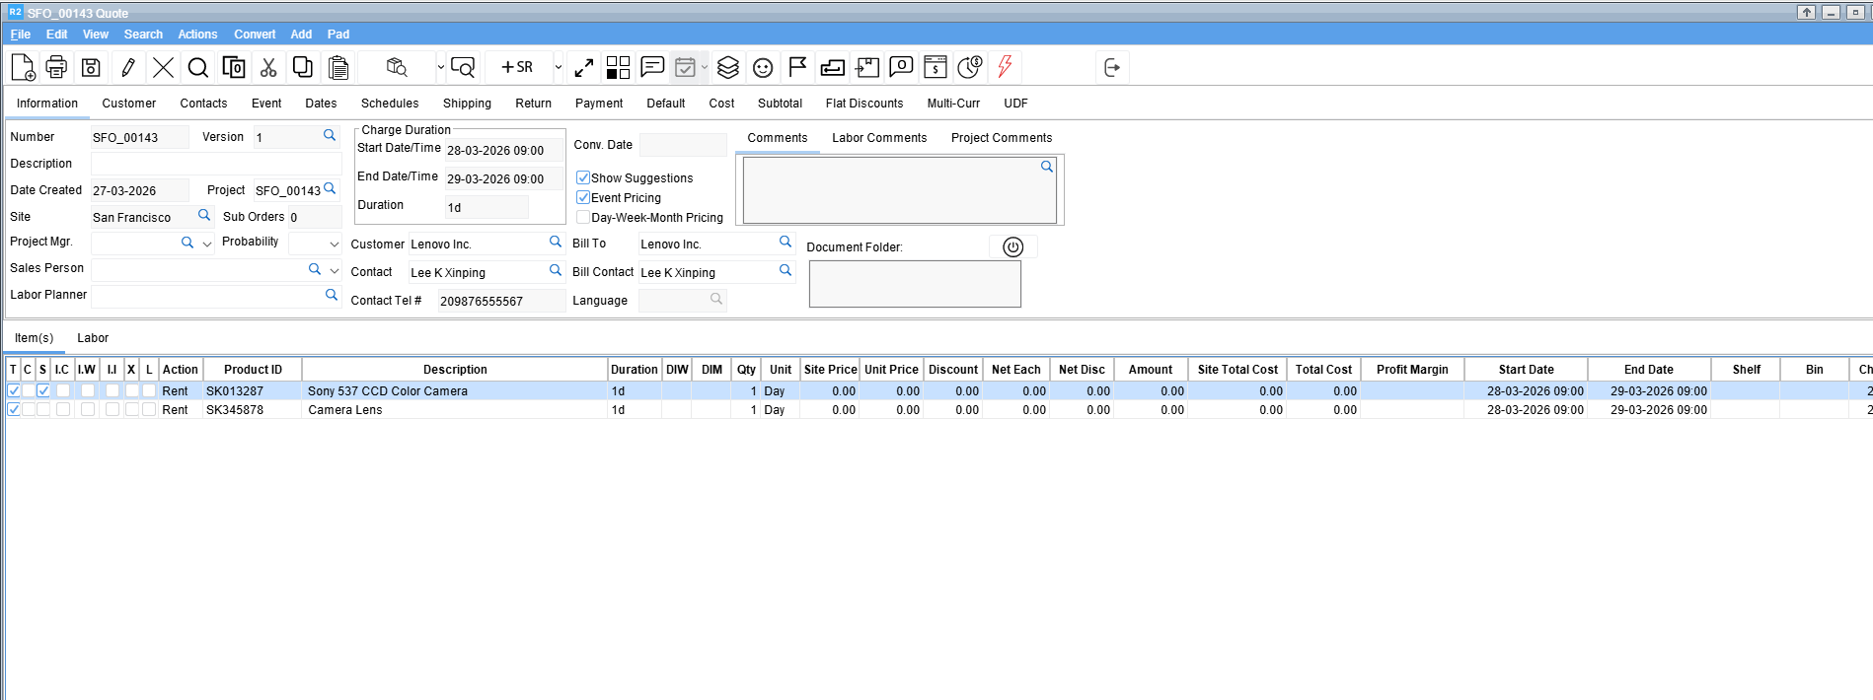Viewport: 1873px width, 700px height.
Task: Click the new document icon
Action: [23, 67]
